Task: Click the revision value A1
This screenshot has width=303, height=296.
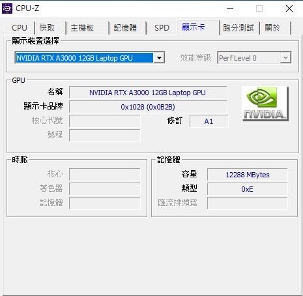Action: click(x=209, y=121)
